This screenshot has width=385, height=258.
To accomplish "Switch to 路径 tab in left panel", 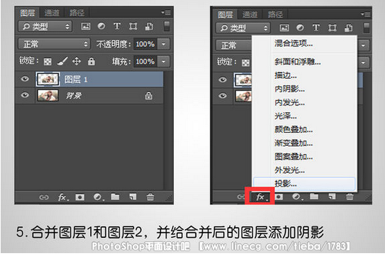I will (x=77, y=12).
